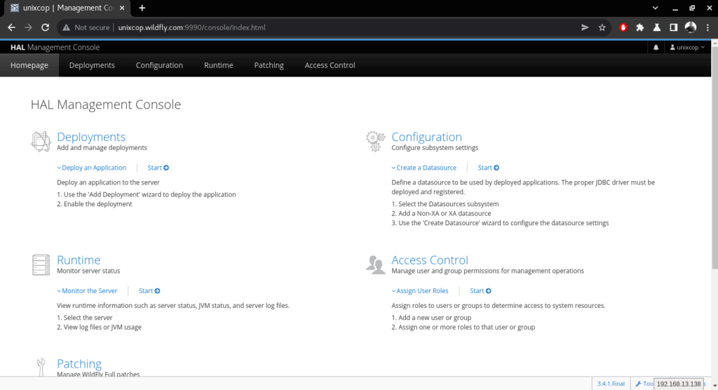
Task: Click the browser address bar URL
Action: 192,27
